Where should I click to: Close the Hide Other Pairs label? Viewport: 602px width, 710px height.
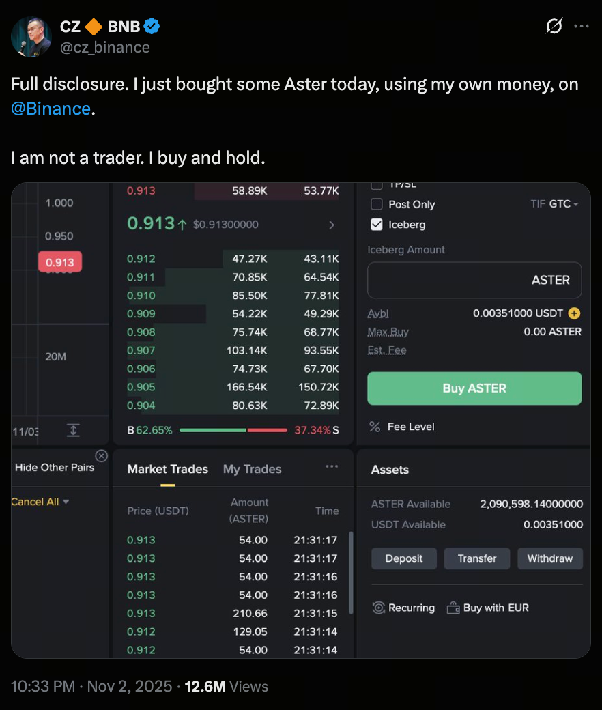tap(101, 455)
